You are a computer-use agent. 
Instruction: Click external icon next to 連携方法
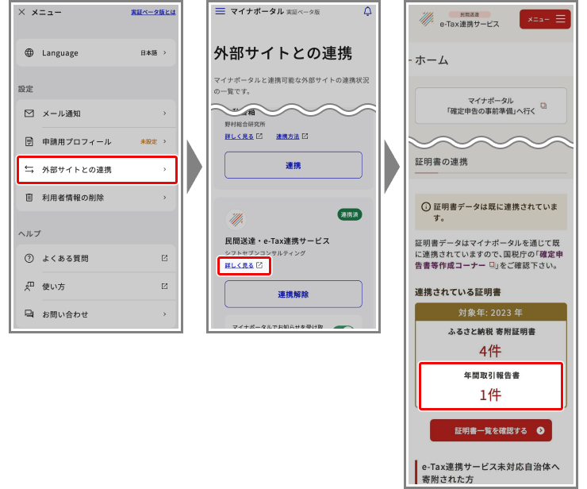(x=305, y=137)
